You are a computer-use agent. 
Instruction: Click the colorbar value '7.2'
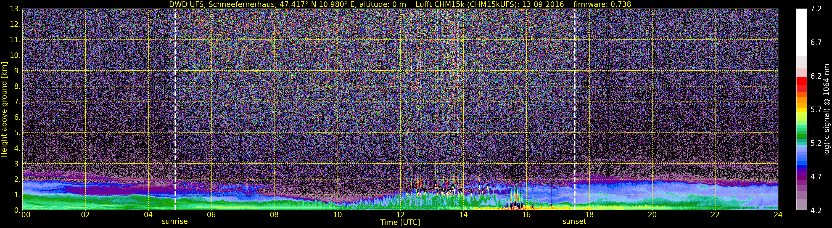[816, 9]
